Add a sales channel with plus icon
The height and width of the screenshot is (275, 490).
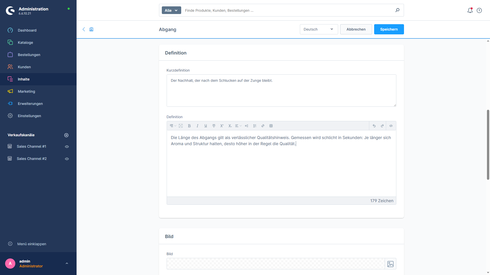pos(66,135)
